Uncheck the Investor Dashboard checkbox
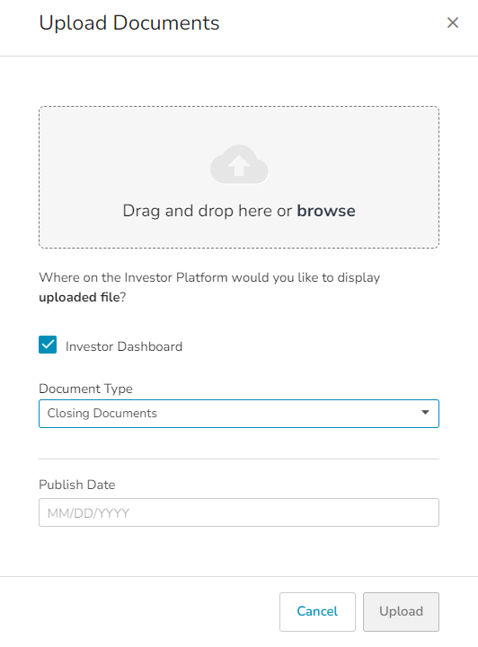Image resolution: width=478 pixels, height=647 pixels. click(48, 345)
